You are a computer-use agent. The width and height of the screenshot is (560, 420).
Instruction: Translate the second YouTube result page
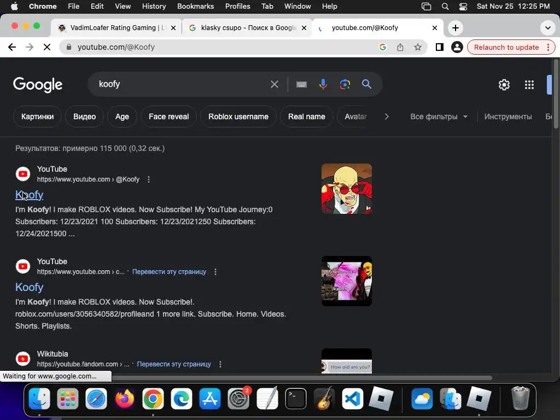point(169,272)
